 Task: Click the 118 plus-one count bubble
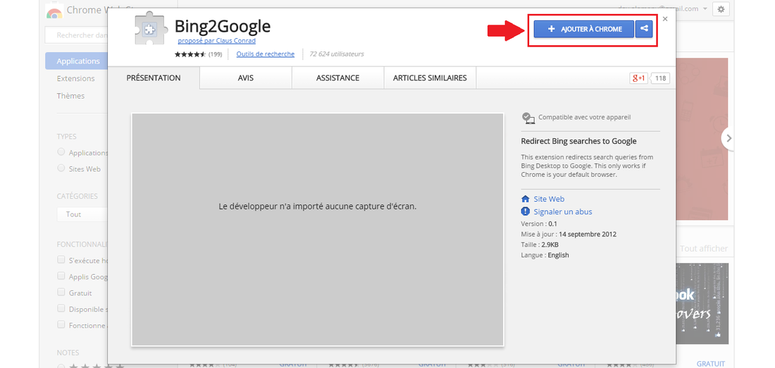pyautogui.click(x=661, y=78)
